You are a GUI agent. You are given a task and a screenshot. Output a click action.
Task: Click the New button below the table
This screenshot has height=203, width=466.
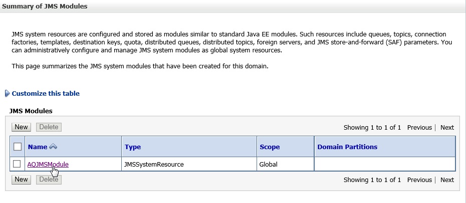point(21,180)
